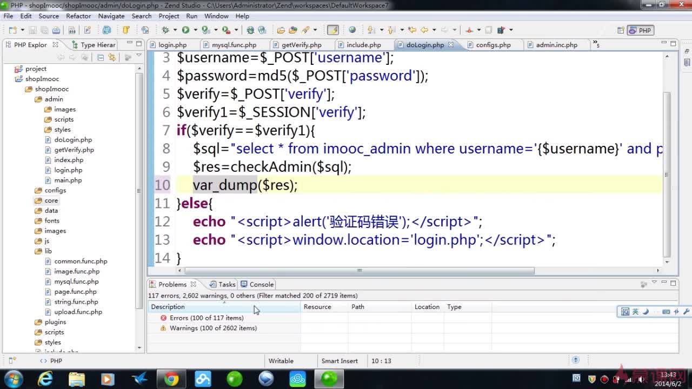Select the core folder in PHP Explorer
Viewport: 692px width, 389px height.
point(51,200)
